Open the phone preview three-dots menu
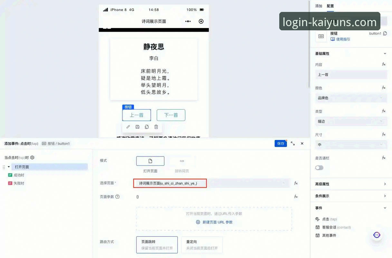The height and width of the screenshot is (258, 392). point(188,21)
